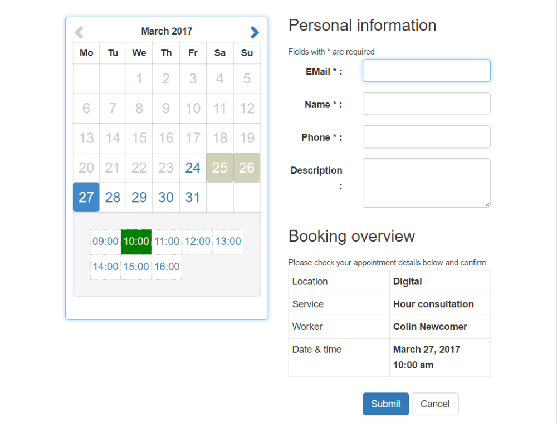This screenshot has height=423, width=557.
Task: Select the Mo weekday column header
Action: [x=86, y=53]
